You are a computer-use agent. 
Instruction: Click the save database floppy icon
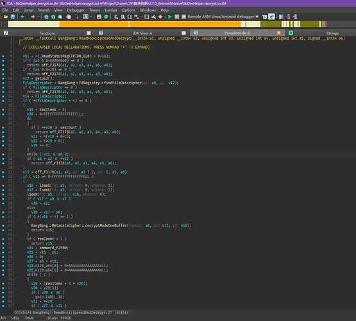tap(13, 17)
